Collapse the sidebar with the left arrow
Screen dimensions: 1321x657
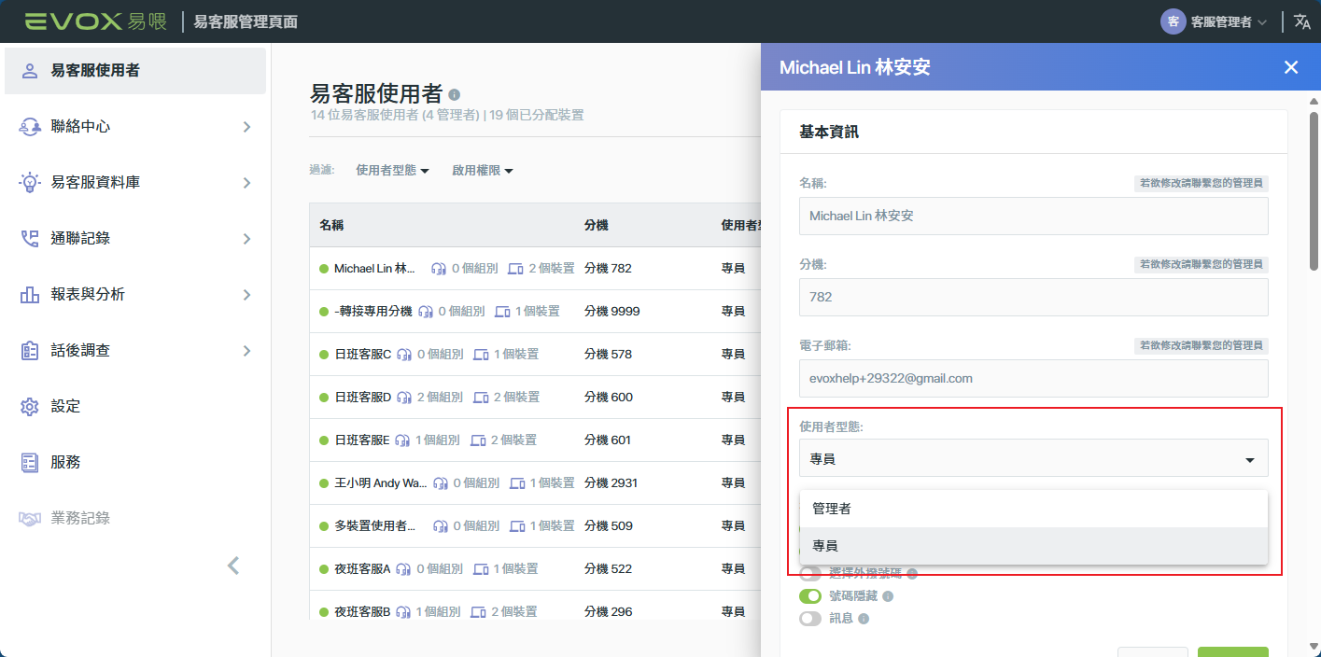click(233, 566)
